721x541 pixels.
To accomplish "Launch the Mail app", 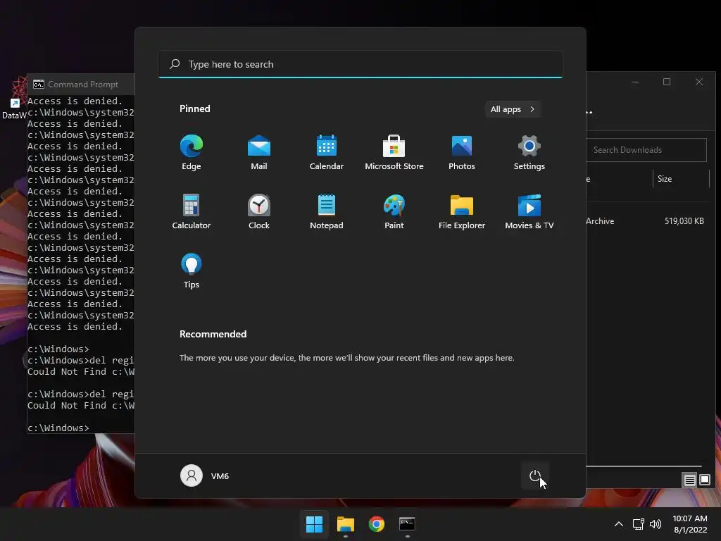I will (x=259, y=152).
